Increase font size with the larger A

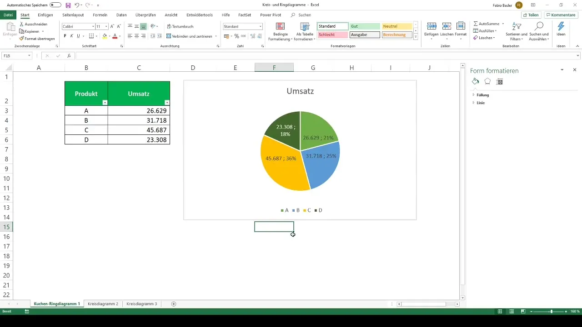(112, 26)
